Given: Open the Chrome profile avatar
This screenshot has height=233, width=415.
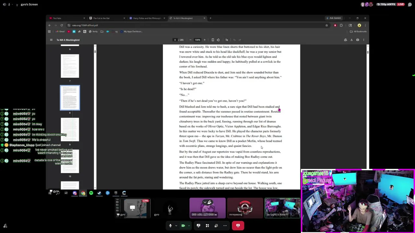Looking at the screenshot, I should click(x=359, y=25).
